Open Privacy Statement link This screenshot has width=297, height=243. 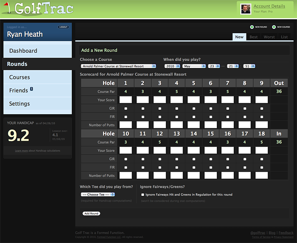coord(283,237)
